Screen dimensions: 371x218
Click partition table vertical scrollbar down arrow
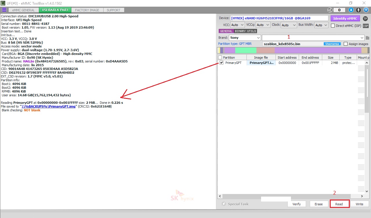(x=367, y=191)
